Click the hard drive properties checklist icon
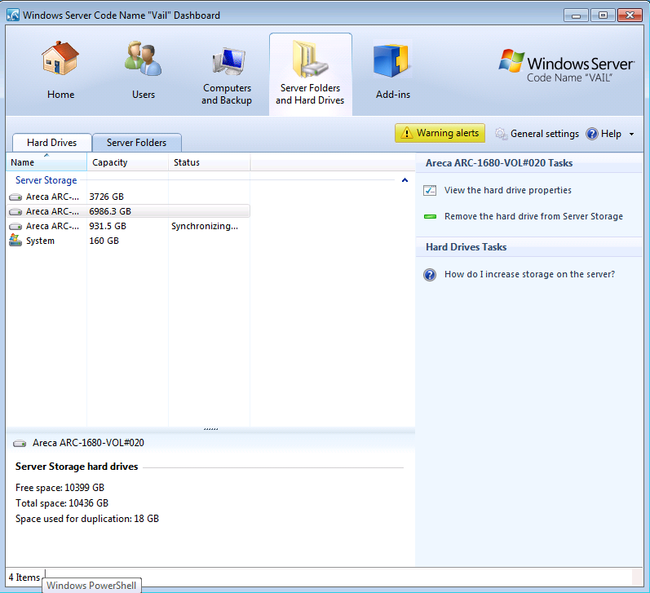Viewport: 650px width, 593px height. click(430, 190)
